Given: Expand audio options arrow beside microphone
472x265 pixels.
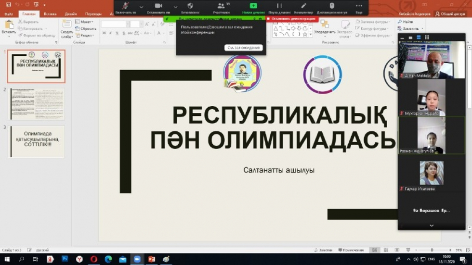Looking at the screenshot, I should point(141,7).
